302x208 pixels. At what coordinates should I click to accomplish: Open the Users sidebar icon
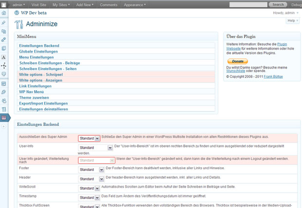(4, 101)
